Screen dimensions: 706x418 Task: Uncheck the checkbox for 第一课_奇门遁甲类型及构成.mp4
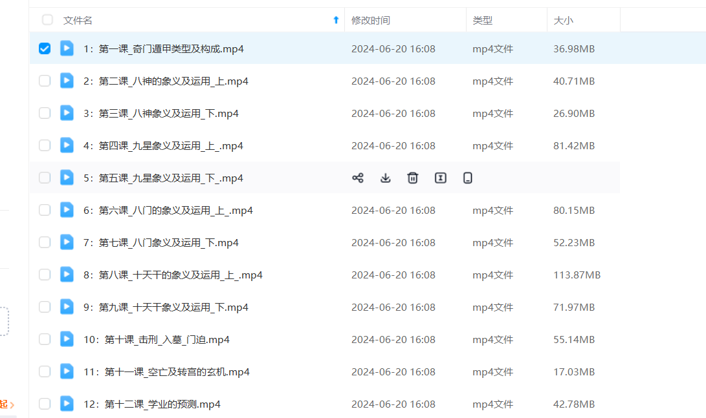45,48
